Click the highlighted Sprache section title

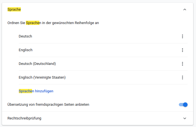pyautogui.click(x=14, y=10)
